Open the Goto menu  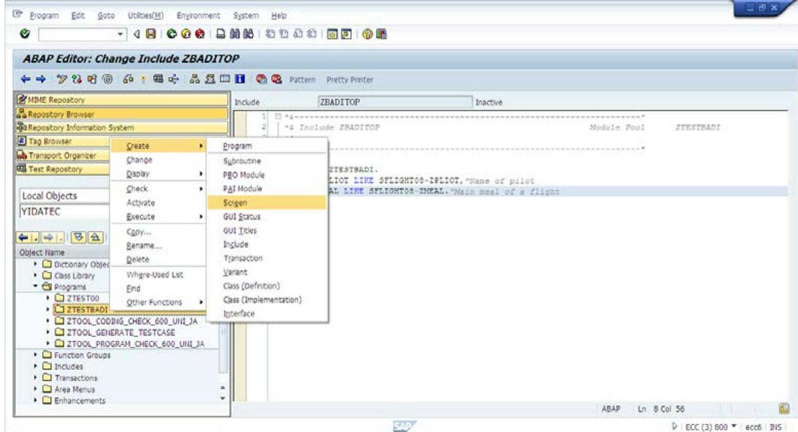pyautogui.click(x=106, y=15)
